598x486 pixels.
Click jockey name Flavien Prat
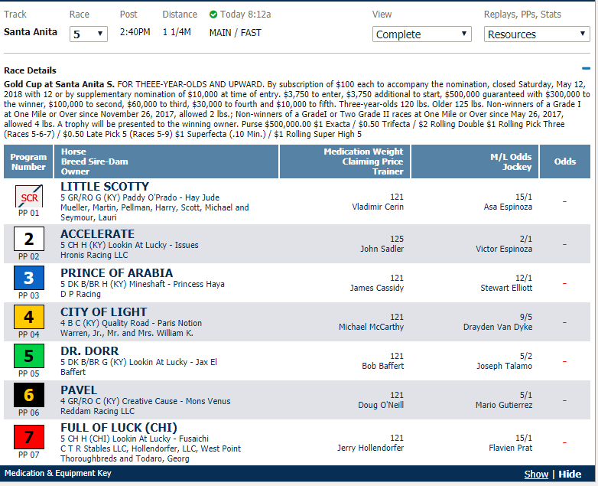pyautogui.click(x=510, y=448)
